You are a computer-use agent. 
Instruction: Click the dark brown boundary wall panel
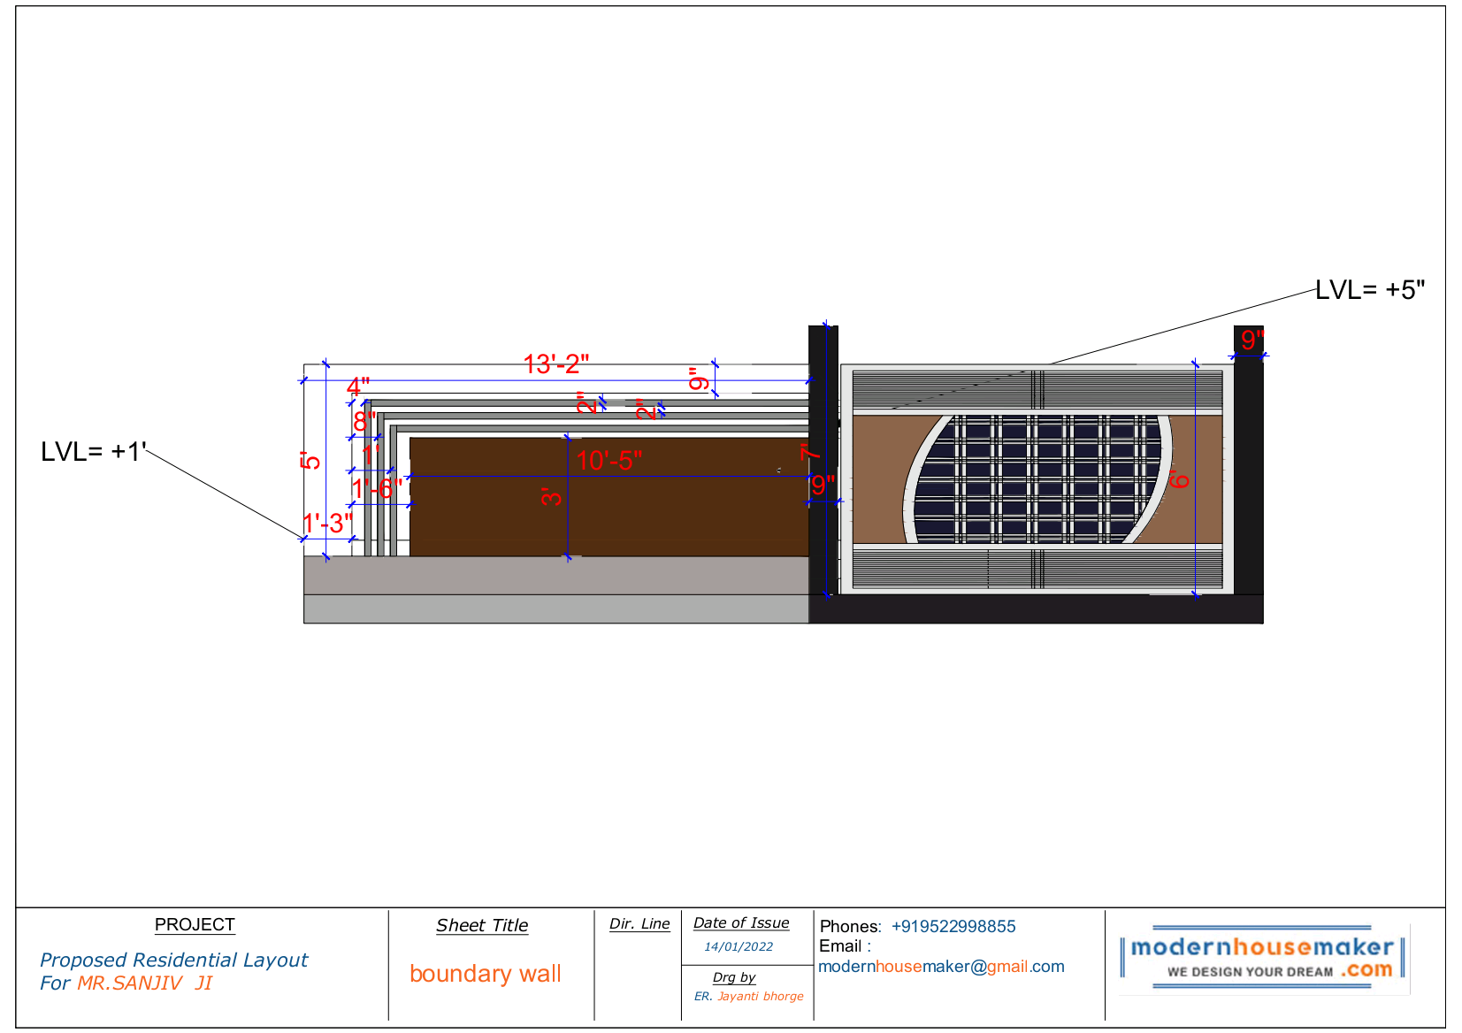pyautogui.click(x=609, y=496)
